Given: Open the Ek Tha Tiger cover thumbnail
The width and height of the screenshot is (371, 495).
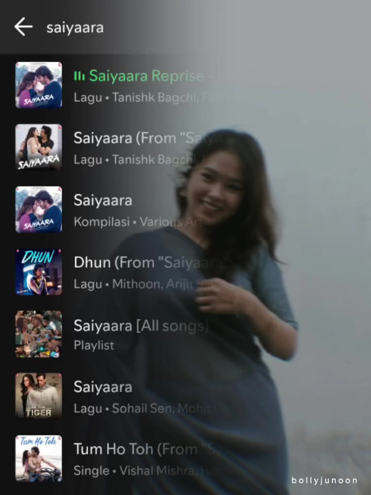Looking at the screenshot, I should pos(39,396).
